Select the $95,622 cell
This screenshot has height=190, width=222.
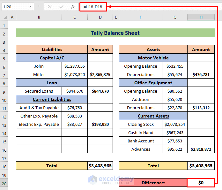pos(175,149)
